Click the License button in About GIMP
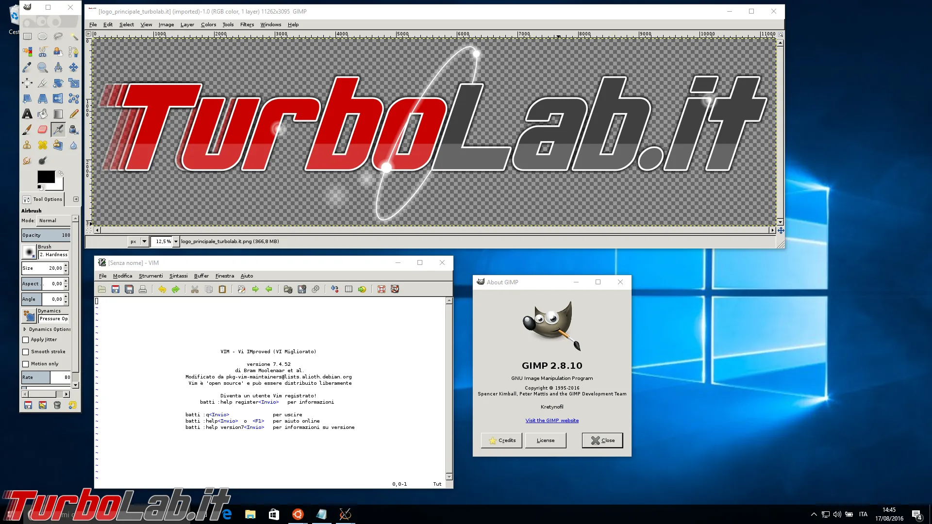The image size is (932, 524). coord(546,441)
